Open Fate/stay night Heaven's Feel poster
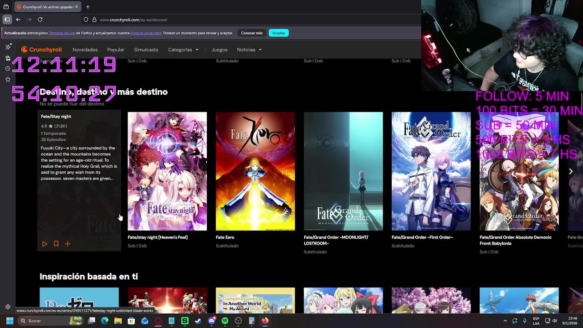This screenshot has width=583, height=328. (x=167, y=171)
